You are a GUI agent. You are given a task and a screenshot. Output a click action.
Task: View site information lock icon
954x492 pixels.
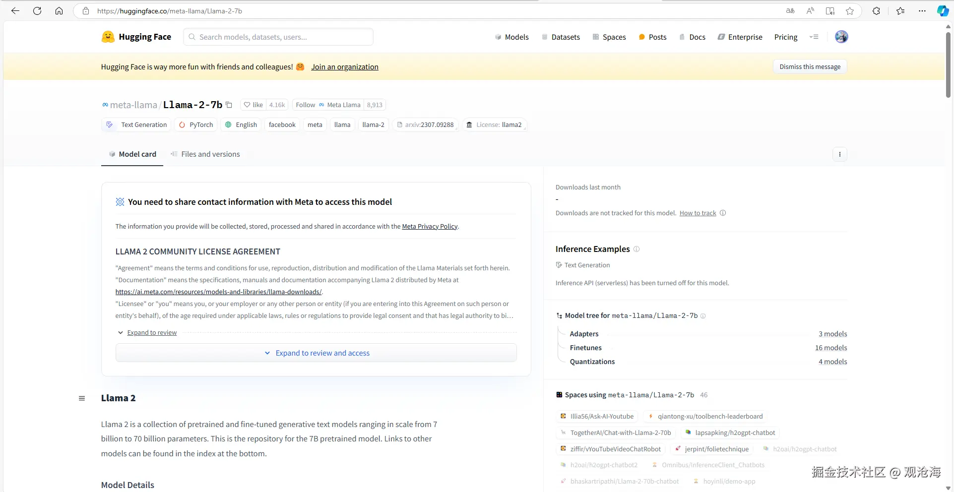[86, 11]
